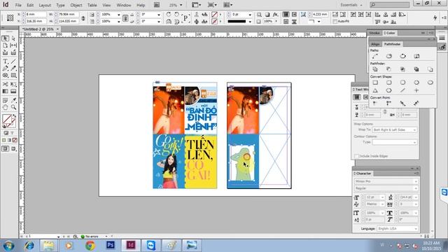This screenshot has width=448, height=252.
Task: Toggle Auto-Fit checkbox
Action: point(335,22)
